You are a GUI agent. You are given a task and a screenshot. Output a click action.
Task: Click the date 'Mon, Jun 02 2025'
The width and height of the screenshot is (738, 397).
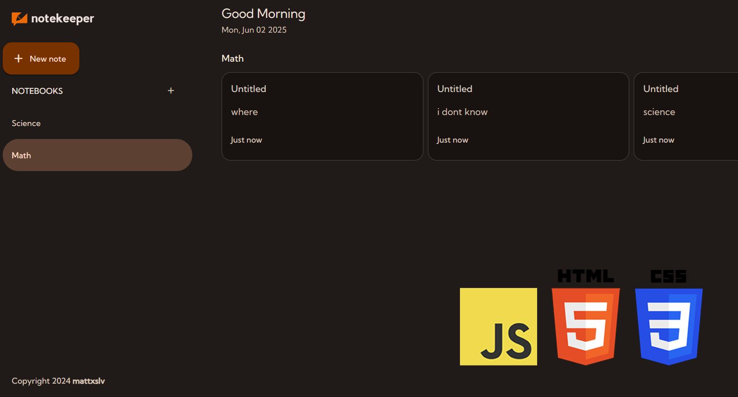click(x=254, y=30)
